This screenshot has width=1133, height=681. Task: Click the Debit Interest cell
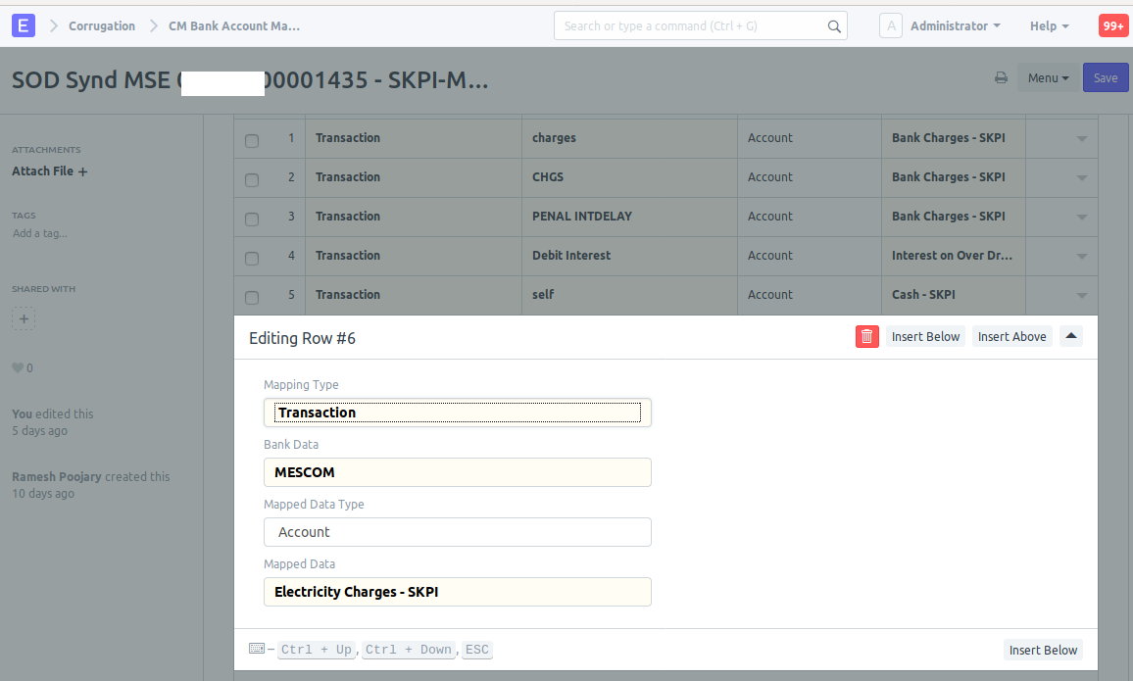point(629,256)
